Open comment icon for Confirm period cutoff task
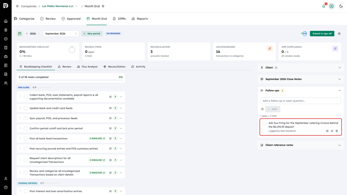 click(x=110, y=128)
